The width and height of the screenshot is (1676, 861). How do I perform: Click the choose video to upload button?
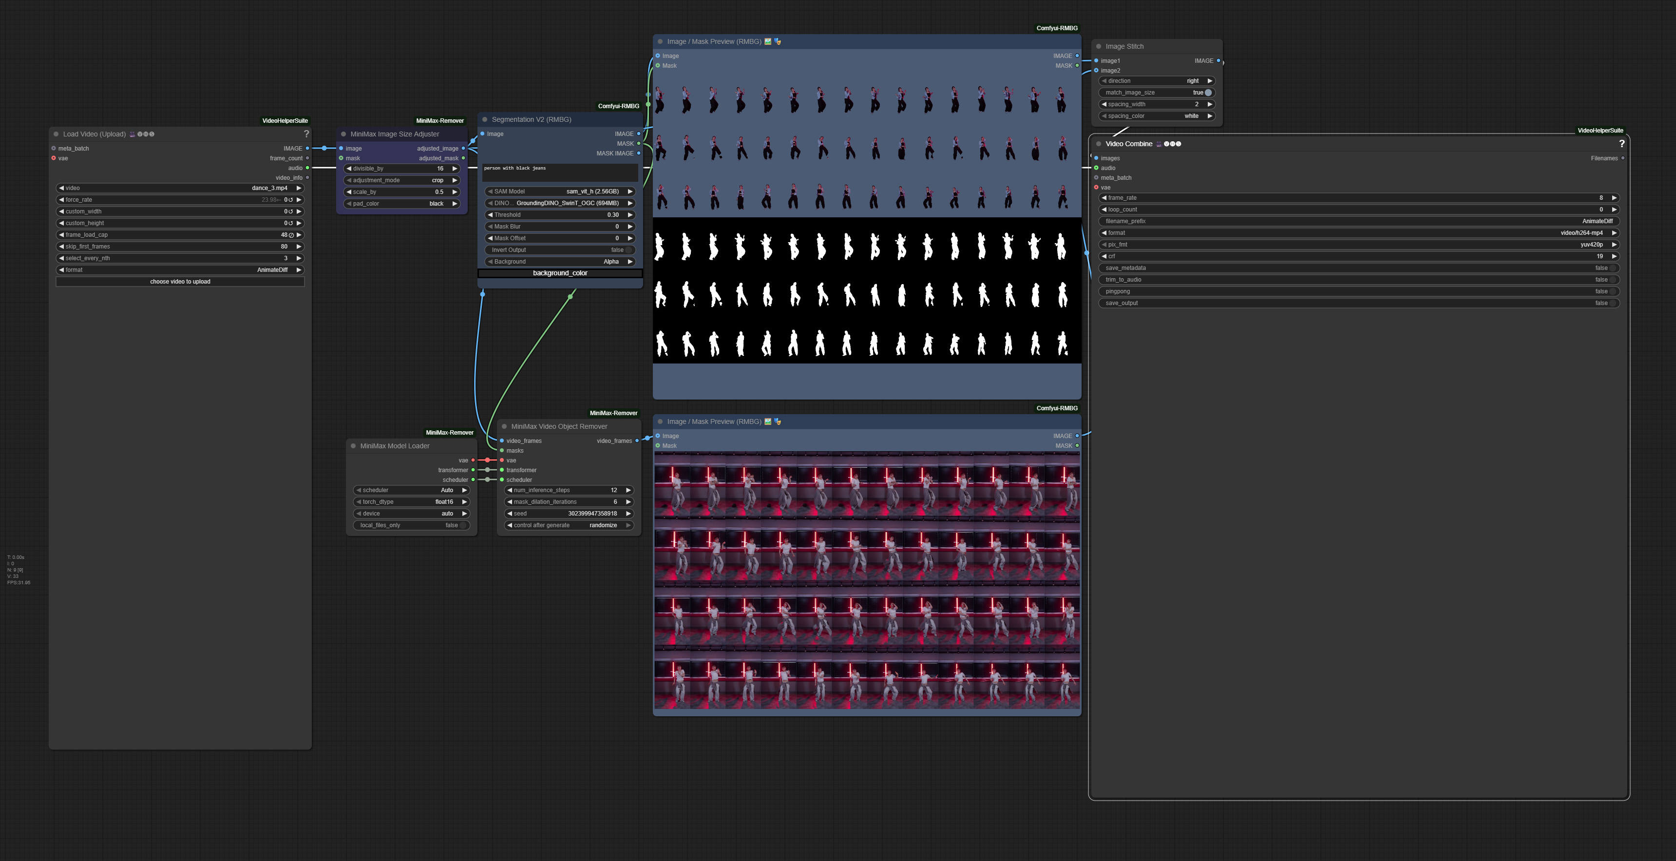coord(180,281)
